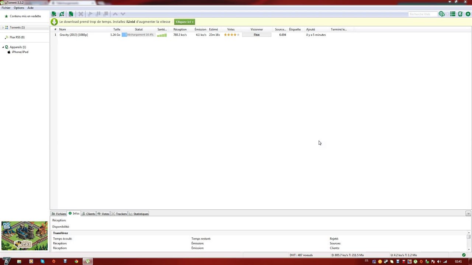Select Contenu mis en vedette in sidebar
The height and width of the screenshot is (265, 472).
coord(25,16)
